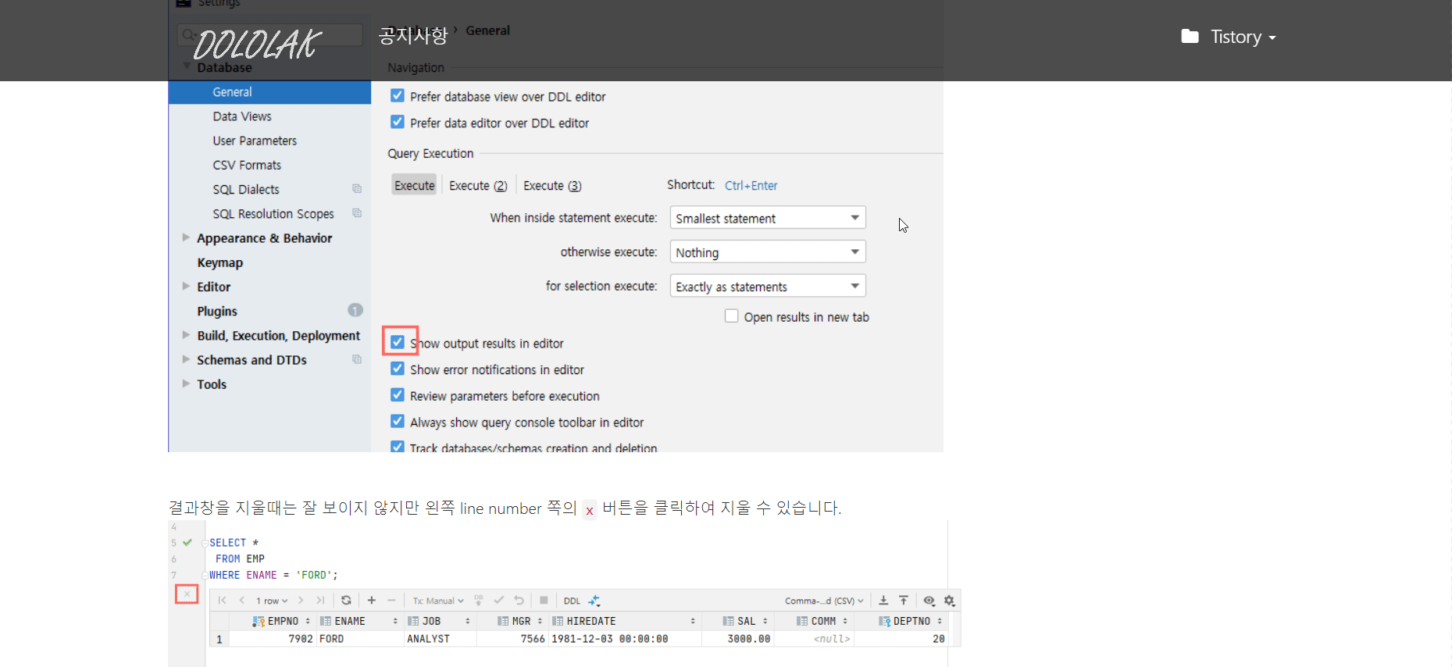Viewport: 1452px width, 667px height.
Task: Expand the Tools settings node
Action: click(186, 383)
